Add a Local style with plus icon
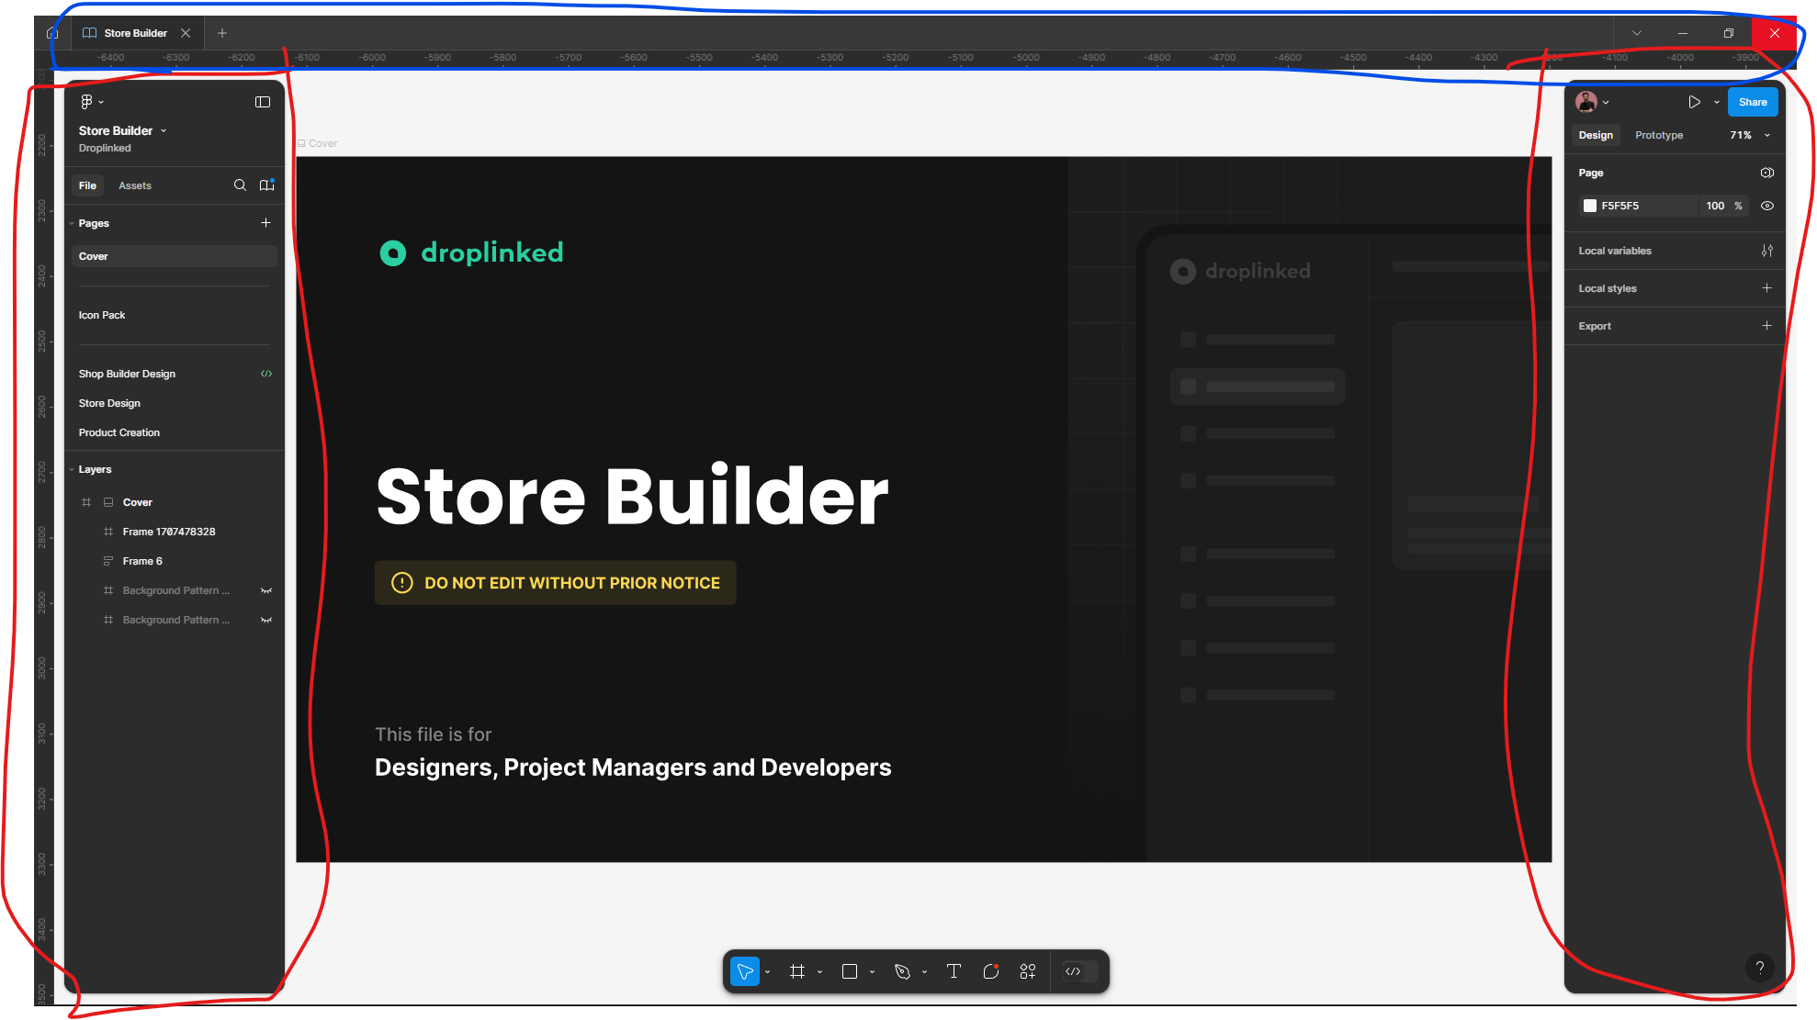 pyautogui.click(x=1766, y=288)
